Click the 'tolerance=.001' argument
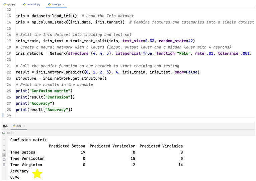This screenshot has height=181, width=256. (x=234, y=54)
